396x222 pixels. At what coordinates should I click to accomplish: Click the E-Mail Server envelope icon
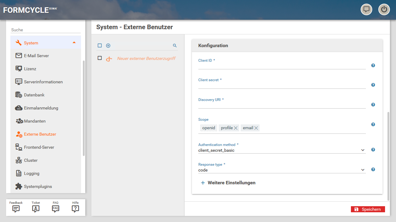pyautogui.click(x=19, y=56)
